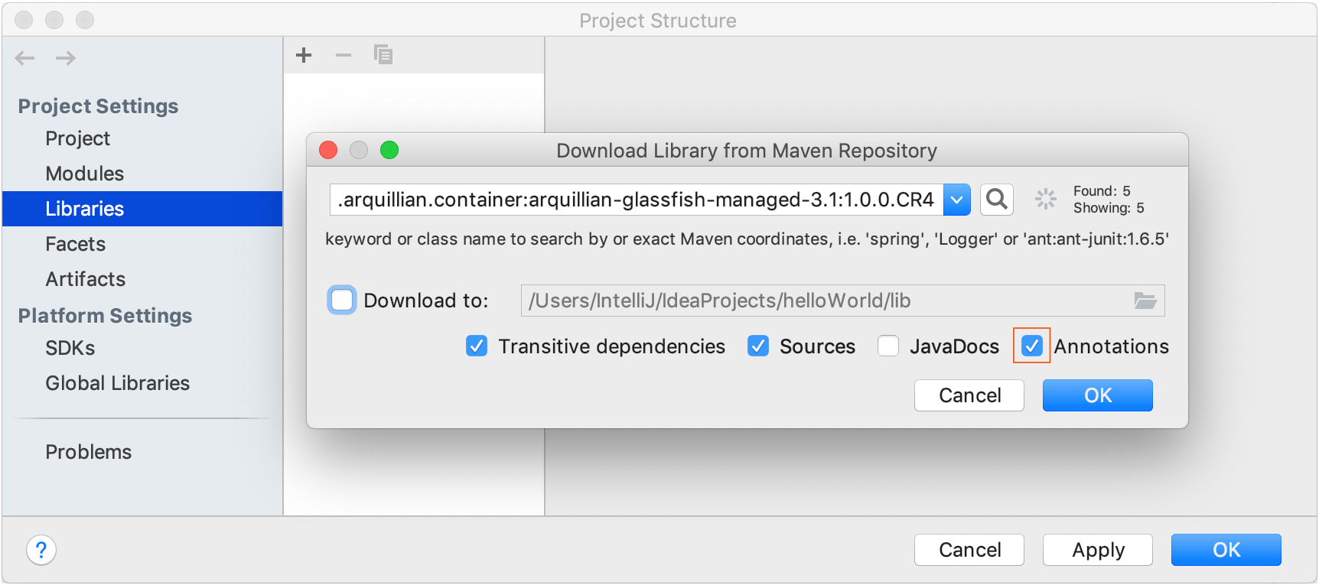Check the JavaDocs option
Screen dimensions: 1319x585
(x=888, y=346)
